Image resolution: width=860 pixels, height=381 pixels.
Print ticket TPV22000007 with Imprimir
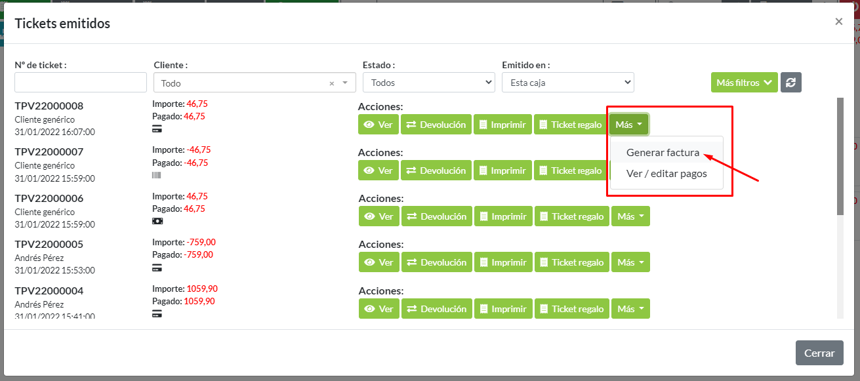click(x=502, y=170)
